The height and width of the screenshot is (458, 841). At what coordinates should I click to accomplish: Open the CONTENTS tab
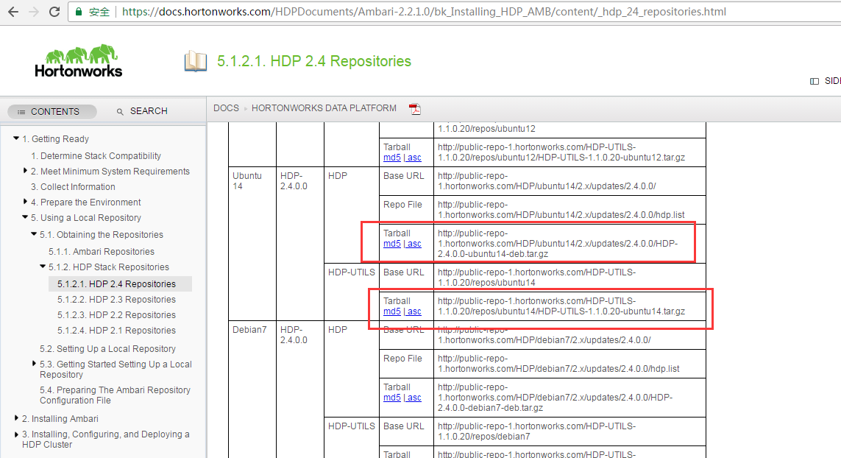point(52,112)
